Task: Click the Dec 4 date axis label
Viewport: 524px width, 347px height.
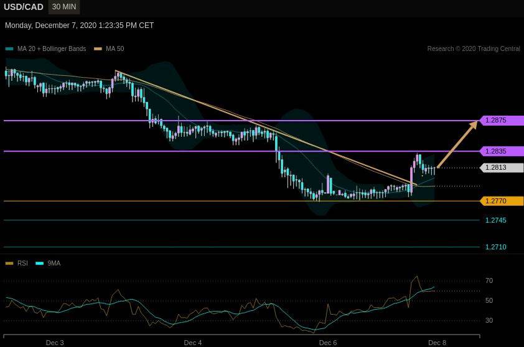Action: point(193,343)
